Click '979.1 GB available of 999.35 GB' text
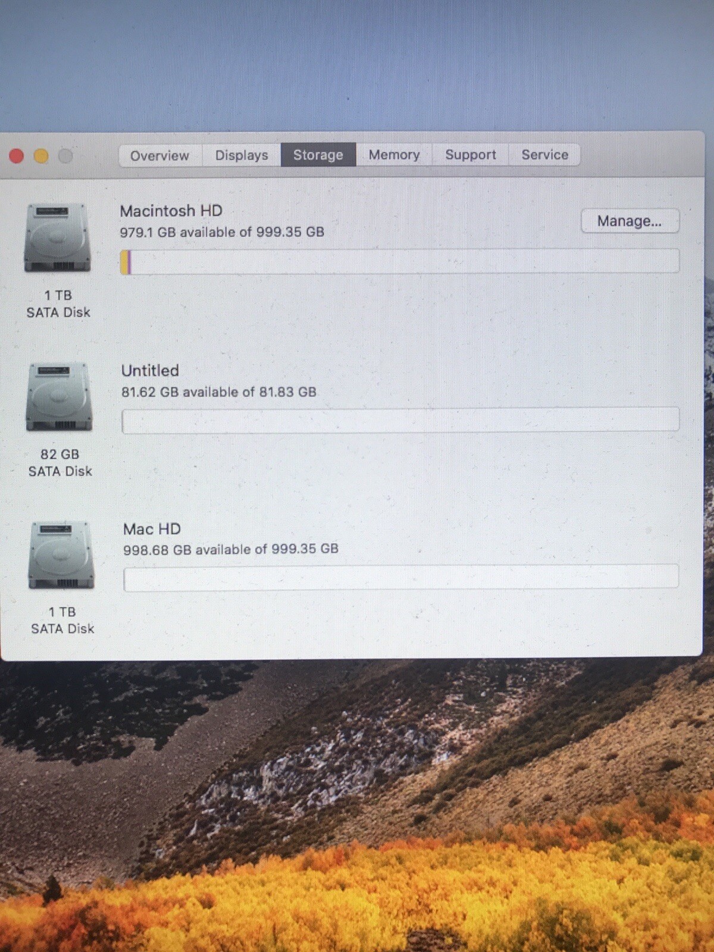 point(222,232)
